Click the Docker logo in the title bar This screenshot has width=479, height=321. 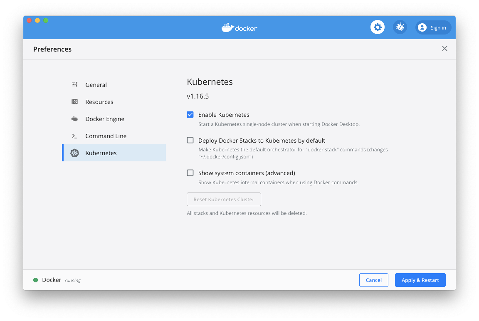tap(239, 27)
